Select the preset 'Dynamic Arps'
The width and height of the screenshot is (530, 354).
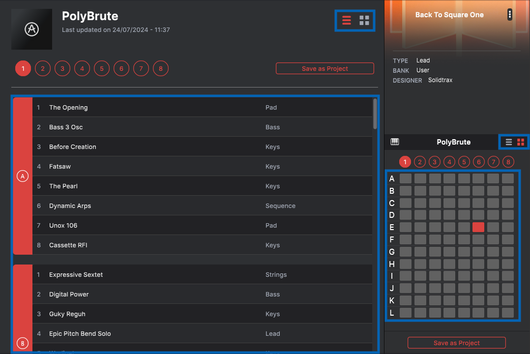[202, 205]
